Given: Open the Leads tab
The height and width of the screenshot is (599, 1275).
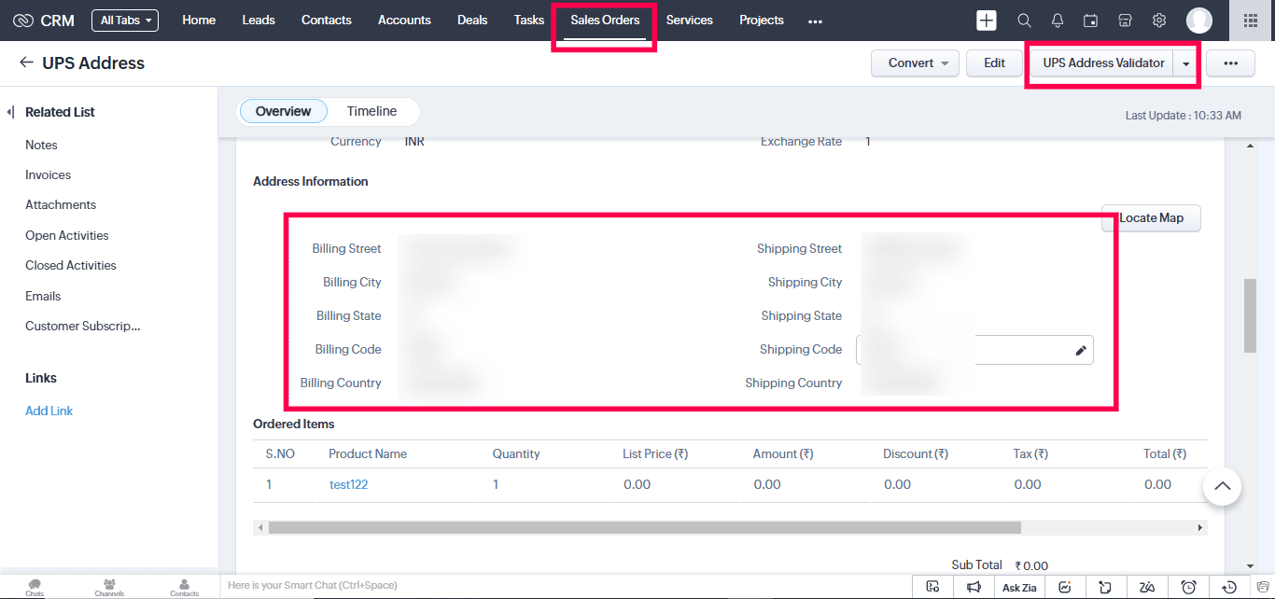Looking at the screenshot, I should [259, 21].
